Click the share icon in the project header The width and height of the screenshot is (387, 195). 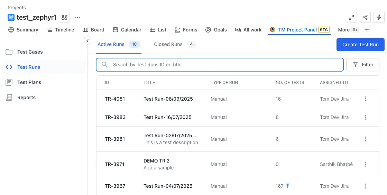[365, 17]
